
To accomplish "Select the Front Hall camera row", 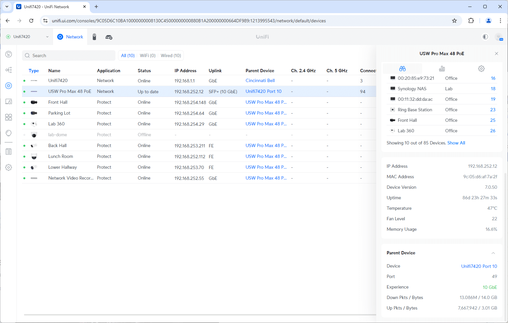I will point(199,102).
